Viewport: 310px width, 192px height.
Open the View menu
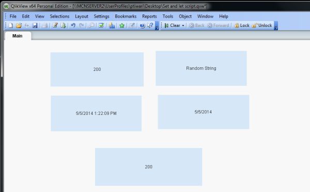40,16
